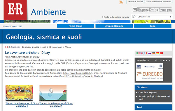The image size is (175, 111).
Task: Click the date Venerdì 10.02.2012
Action: pyautogui.click(x=13, y=26)
